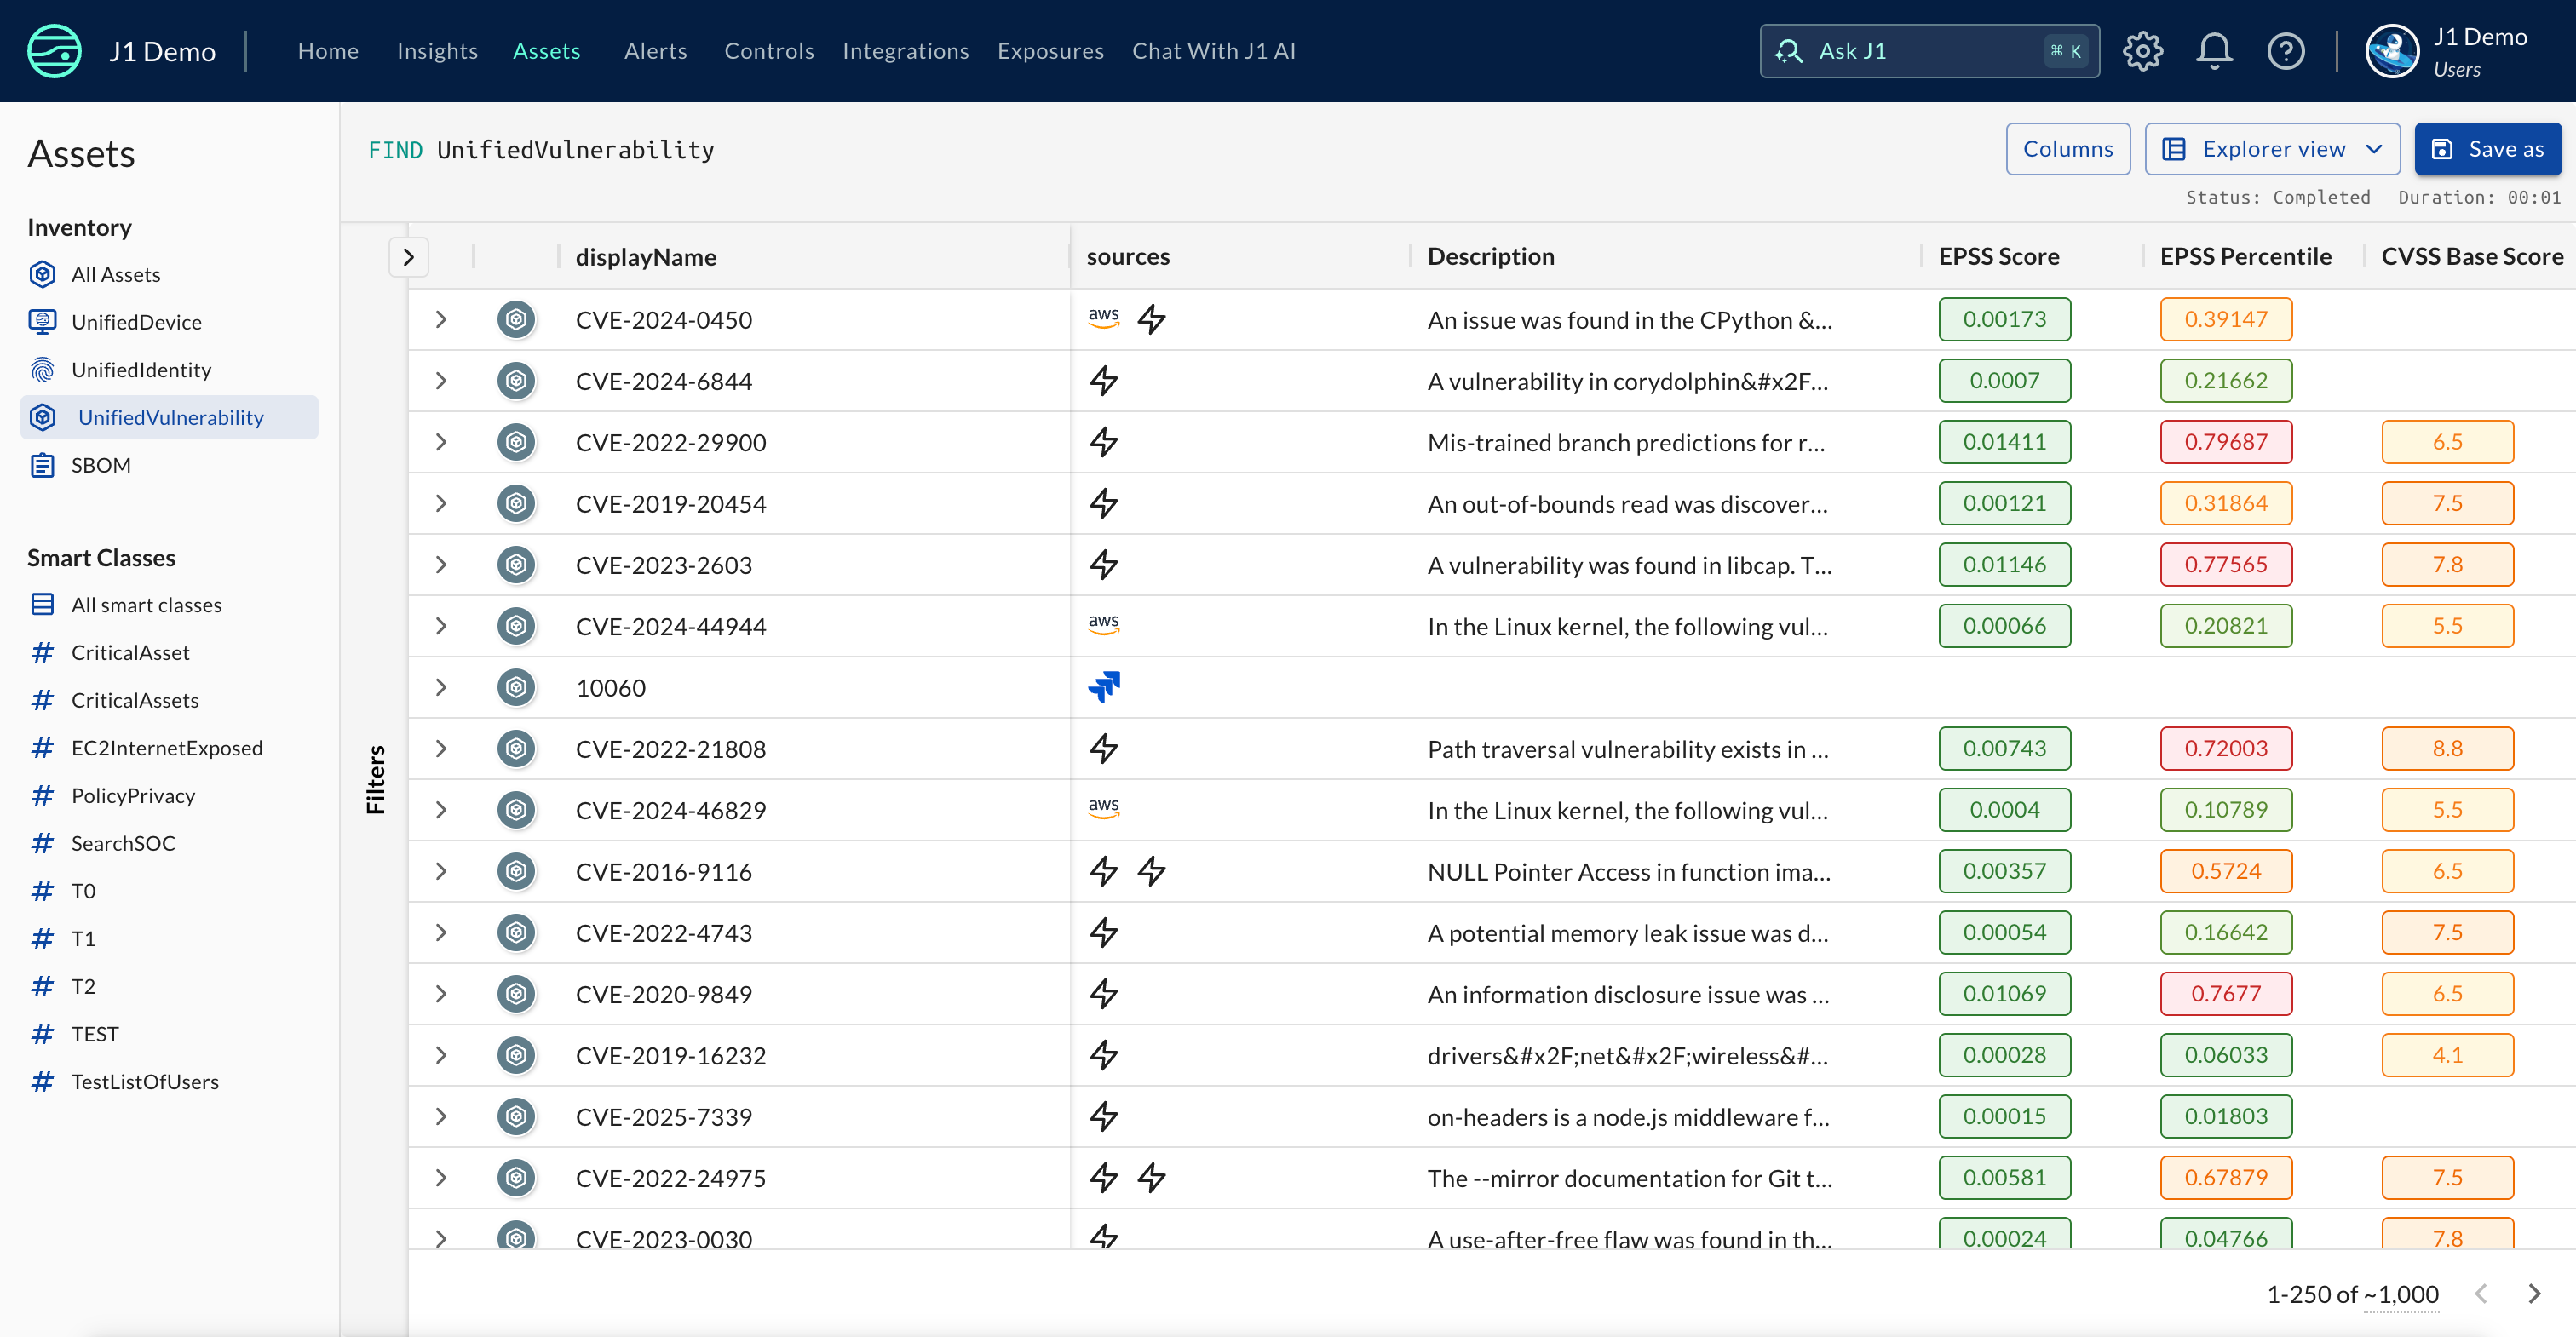Click the Ask J1 search field

(x=1929, y=51)
